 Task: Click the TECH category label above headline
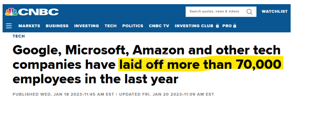pos(19,36)
